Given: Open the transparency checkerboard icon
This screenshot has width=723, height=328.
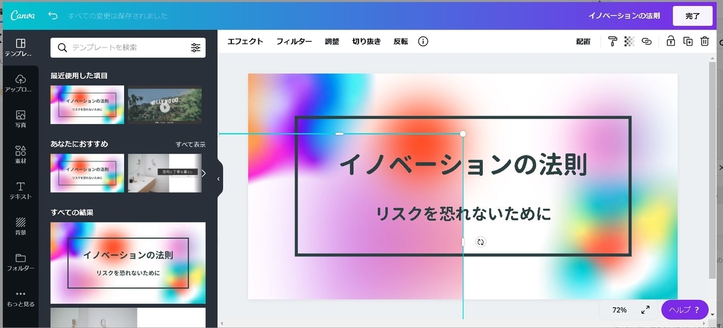Looking at the screenshot, I should (630, 42).
